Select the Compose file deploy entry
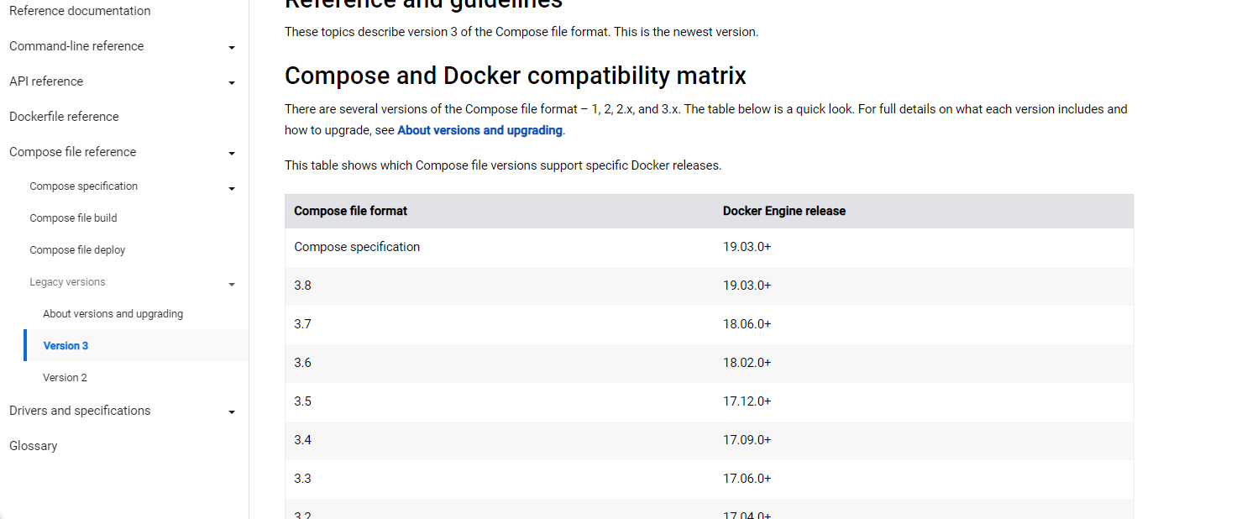The height and width of the screenshot is (519, 1247). click(x=76, y=249)
